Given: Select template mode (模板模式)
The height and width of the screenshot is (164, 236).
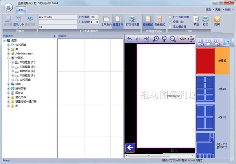Looking at the screenshot, I should [x=148, y=20].
